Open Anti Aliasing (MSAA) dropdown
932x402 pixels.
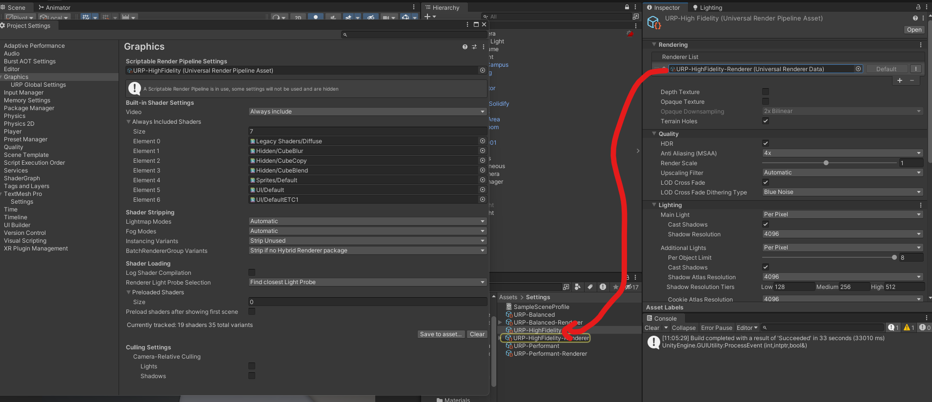(843, 153)
